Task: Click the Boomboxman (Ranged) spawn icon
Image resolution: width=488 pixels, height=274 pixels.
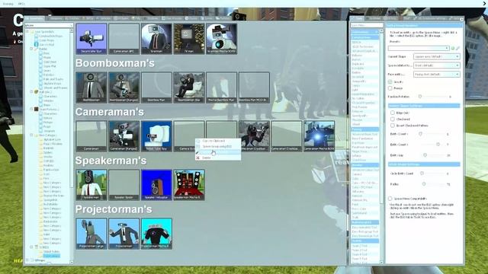Action: pyautogui.click(x=124, y=88)
